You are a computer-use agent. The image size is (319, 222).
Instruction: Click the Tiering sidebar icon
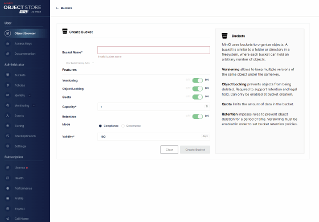coord(8,126)
